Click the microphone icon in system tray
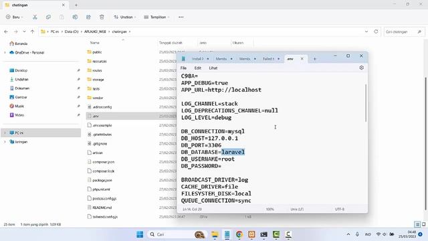Viewport: 428px width, 241px height. tap(357, 234)
